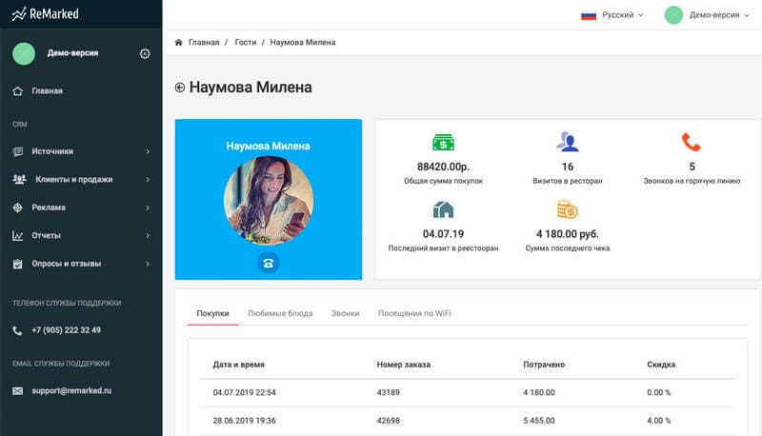Click the Russian flag icon
This screenshot has width=762, height=436.
click(589, 15)
